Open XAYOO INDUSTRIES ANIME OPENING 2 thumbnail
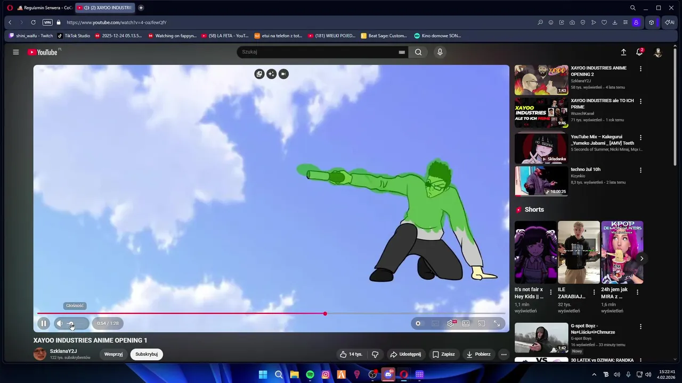Viewport: 682px width, 383px height. click(x=541, y=80)
